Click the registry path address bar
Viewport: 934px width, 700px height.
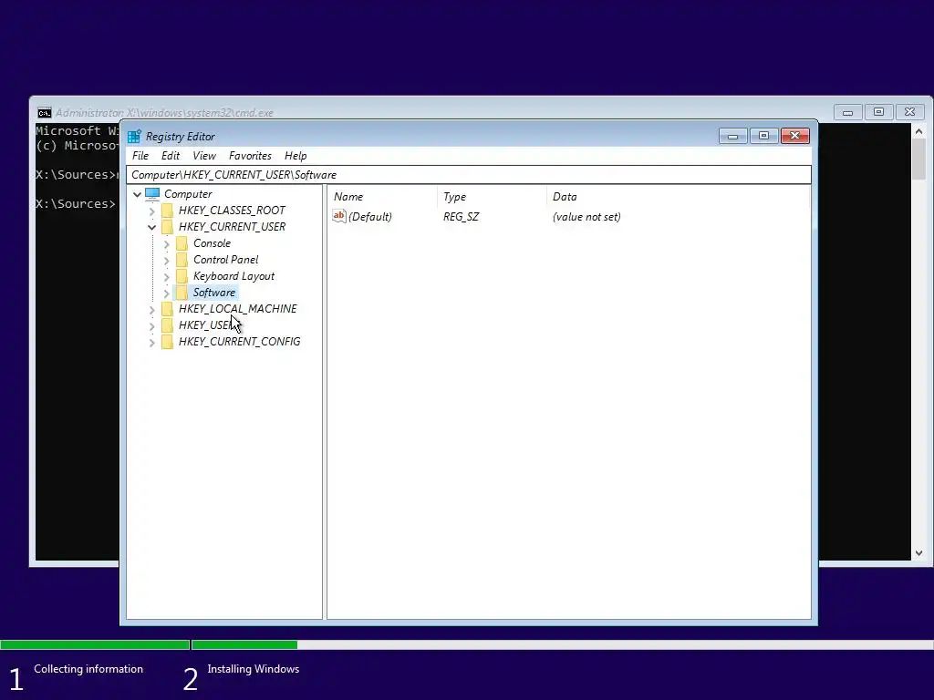[468, 174]
